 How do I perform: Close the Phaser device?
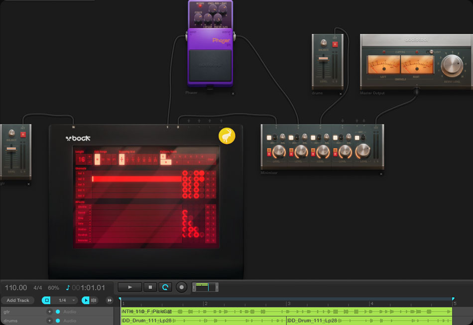233,94
